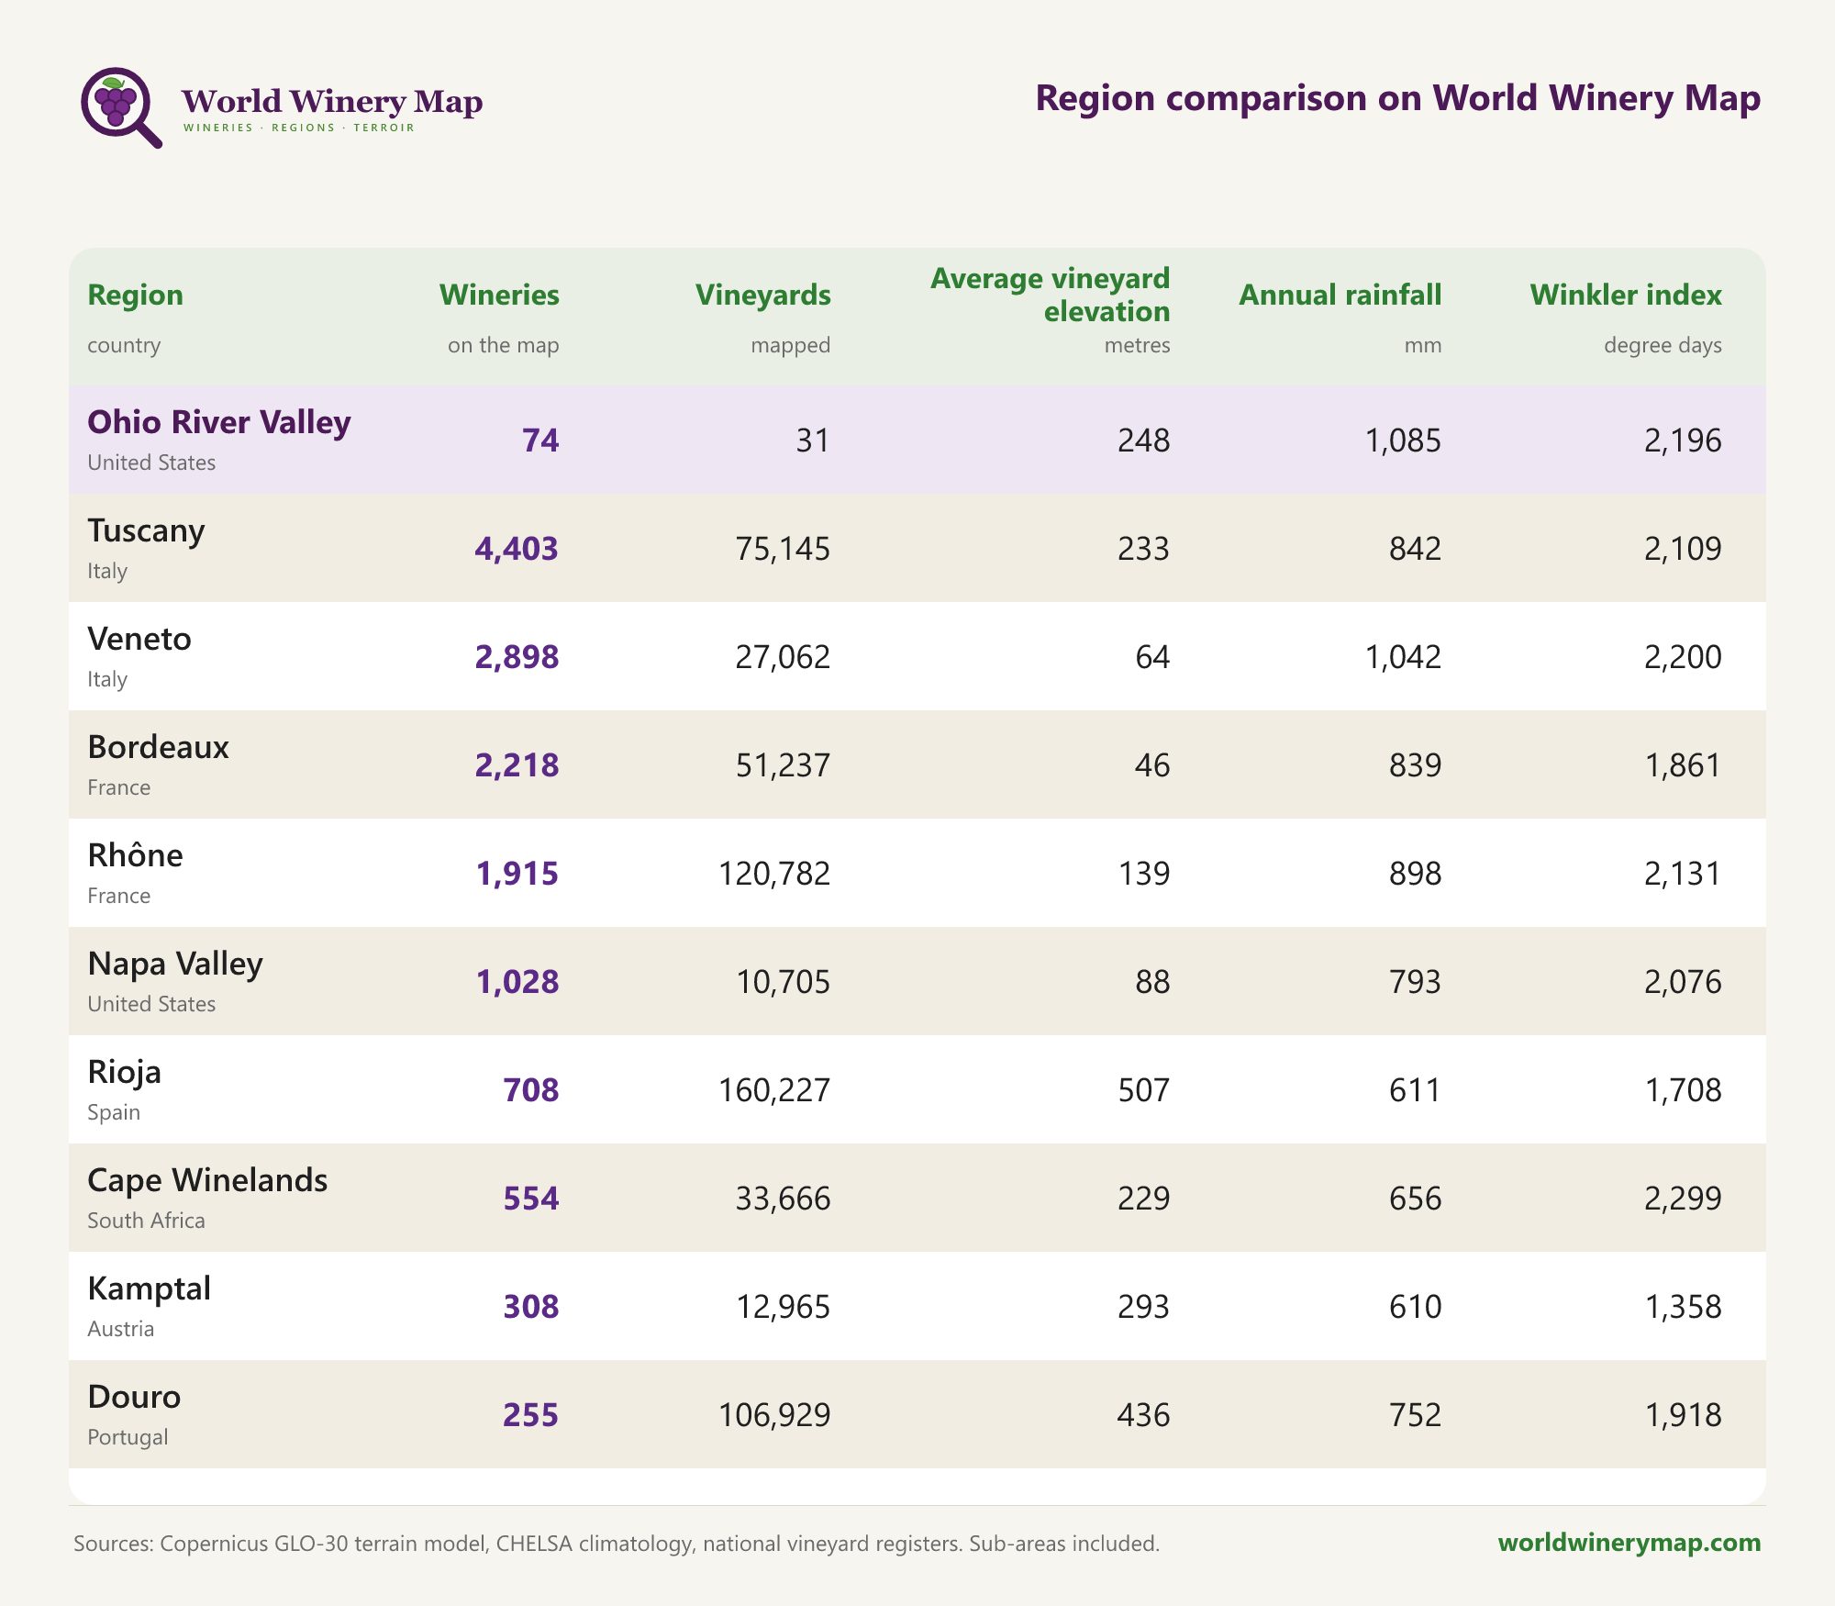Click Cape Winelands Winkler index 2,299
Screen dimensions: 1835x1606
pyautogui.click(x=1683, y=1199)
